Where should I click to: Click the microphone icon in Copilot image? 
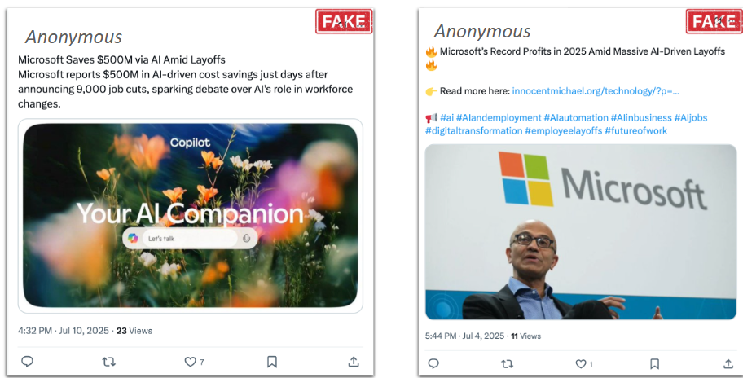pyautogui.click(x=246, y=238)
